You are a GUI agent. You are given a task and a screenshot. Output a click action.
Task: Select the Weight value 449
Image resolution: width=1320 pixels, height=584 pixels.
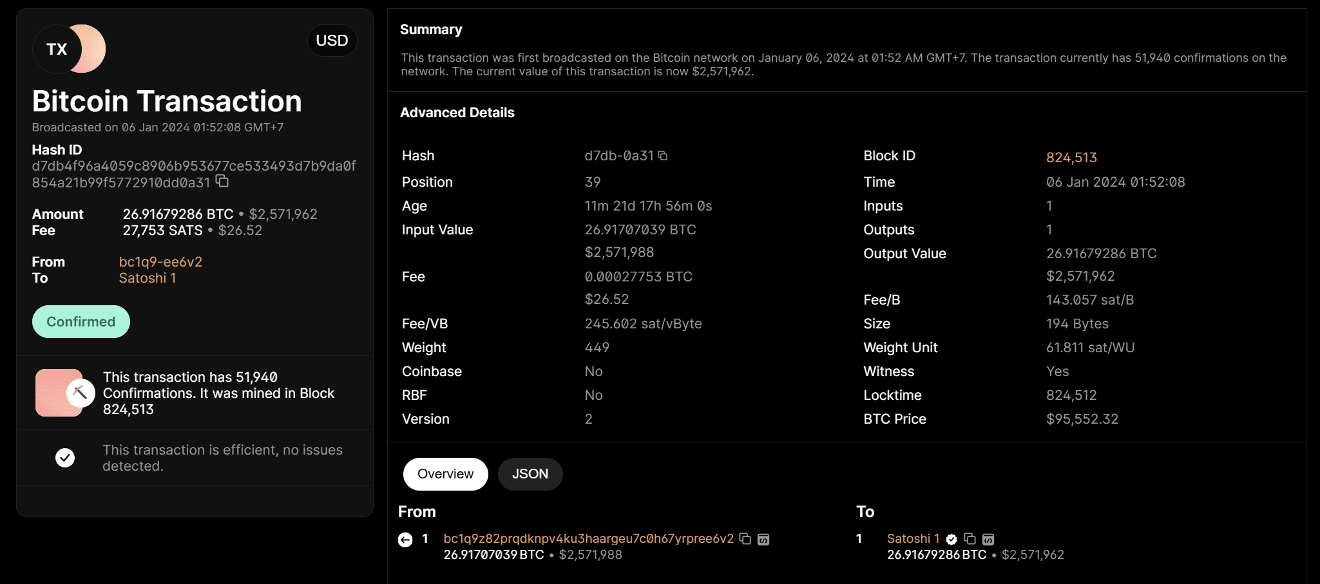pos(597,347)
